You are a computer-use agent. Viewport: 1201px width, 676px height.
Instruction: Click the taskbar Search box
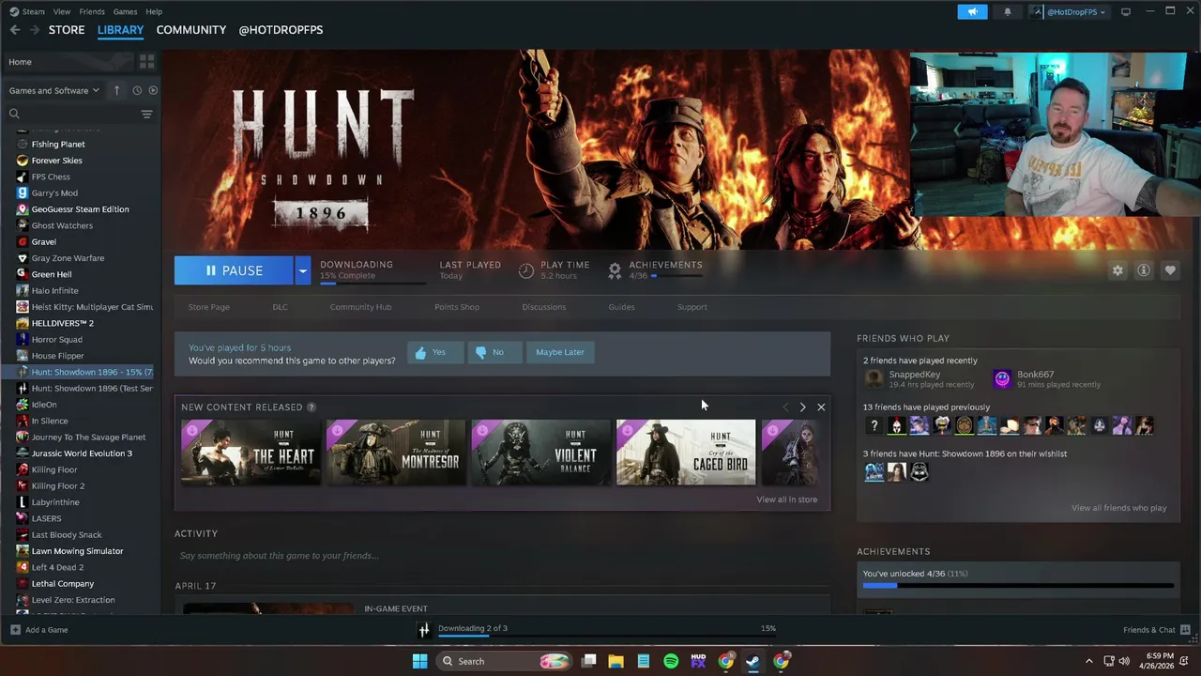(x=504, y=661)
